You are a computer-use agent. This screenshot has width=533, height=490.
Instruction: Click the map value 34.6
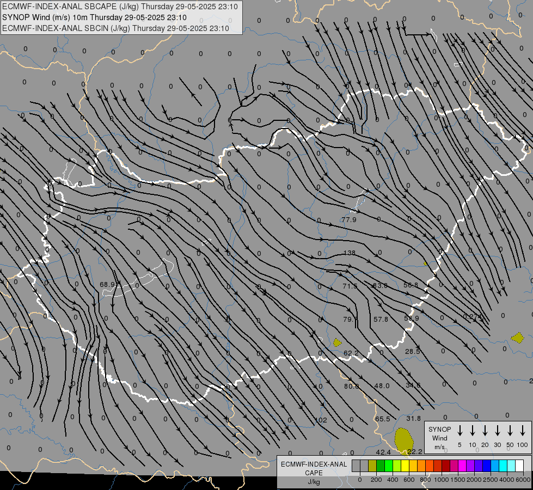(413, 385)
